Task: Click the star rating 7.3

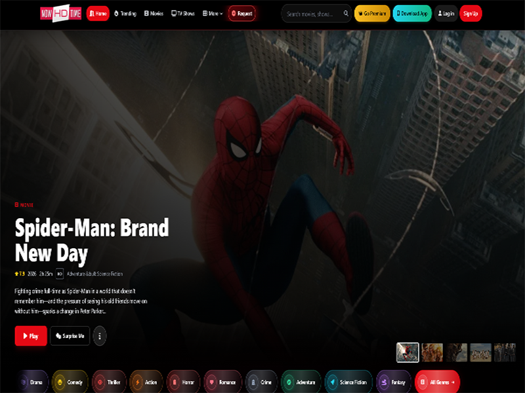Action: pyautogui.click(x=20, y=274)
